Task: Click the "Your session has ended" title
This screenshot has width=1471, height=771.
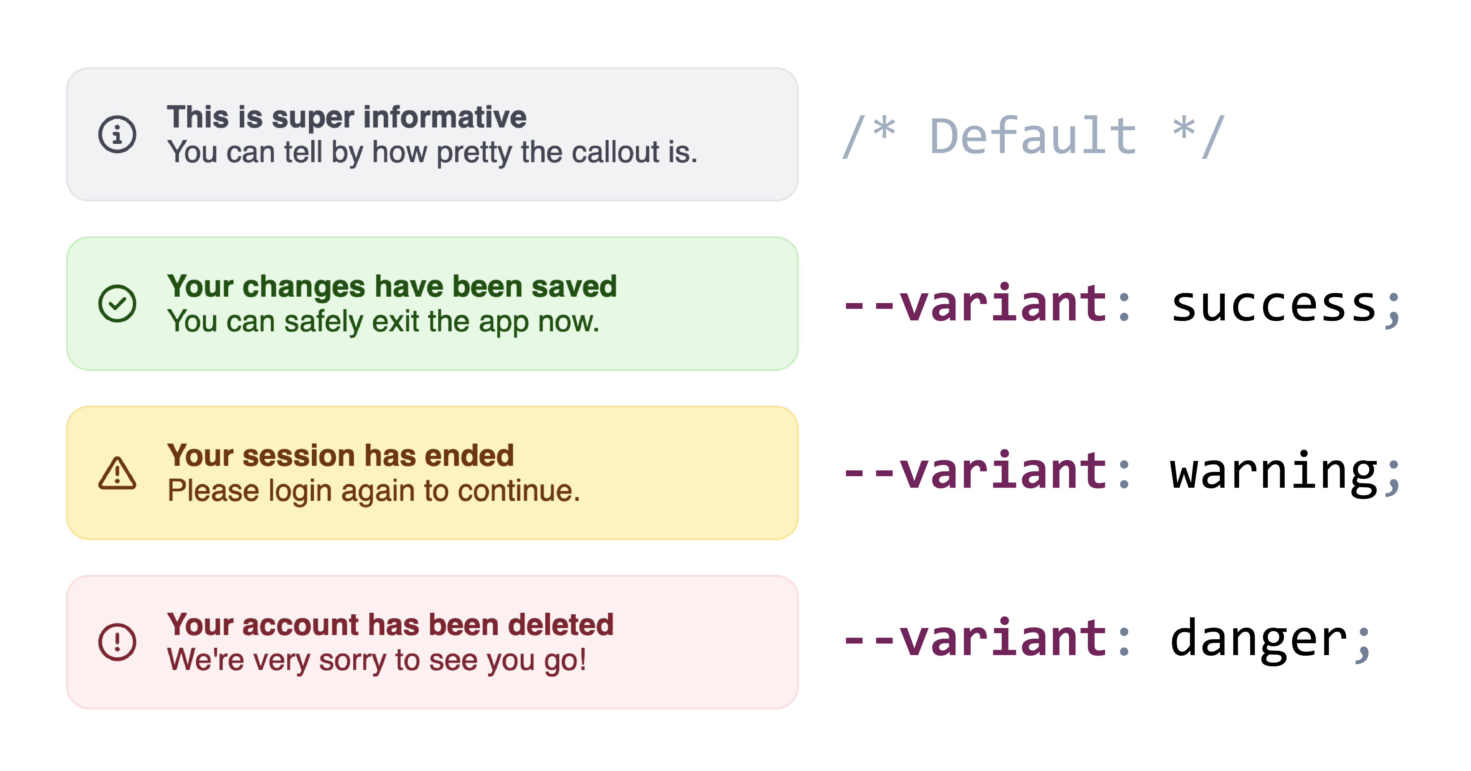Action: point(340,455)
